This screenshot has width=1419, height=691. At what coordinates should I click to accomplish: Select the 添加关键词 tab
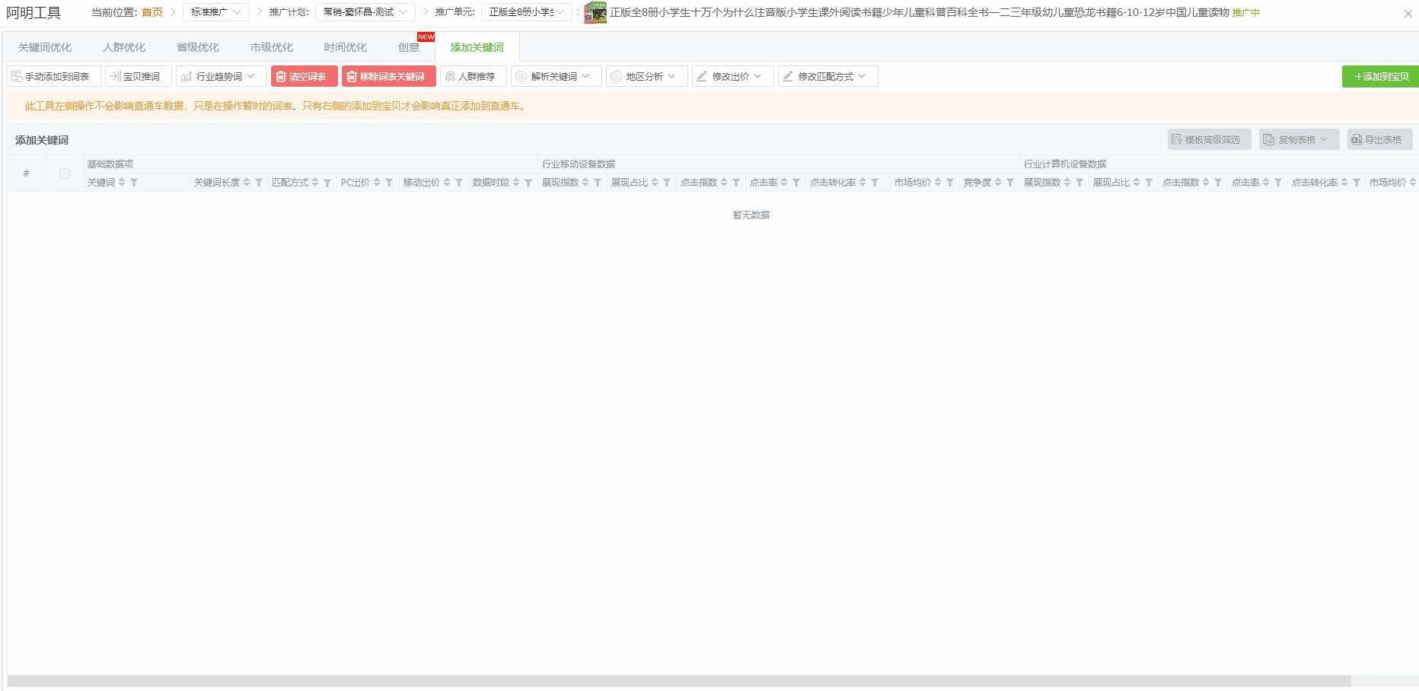[477, 47]
